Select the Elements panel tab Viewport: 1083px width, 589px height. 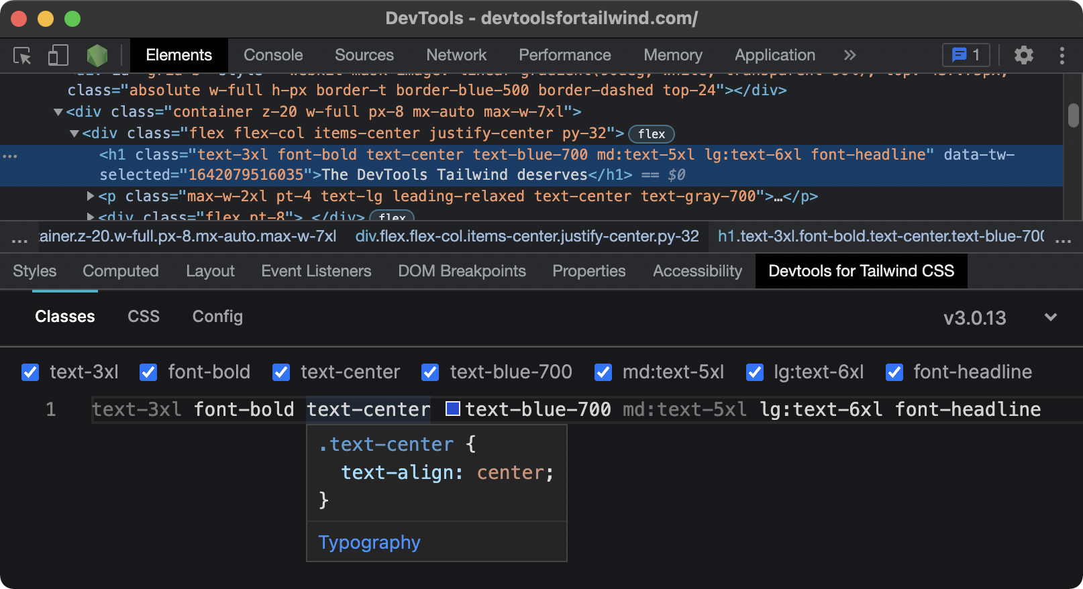178,55
